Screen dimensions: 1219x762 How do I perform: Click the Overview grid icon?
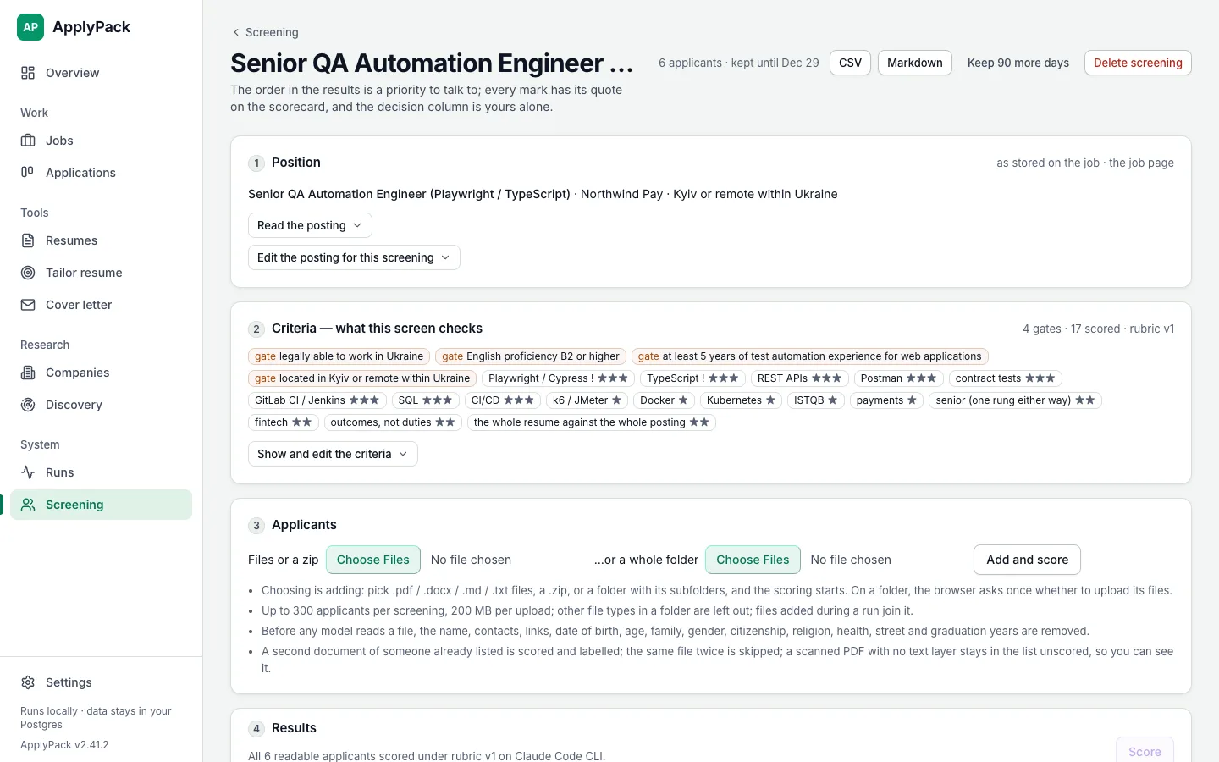click(28, 73)
